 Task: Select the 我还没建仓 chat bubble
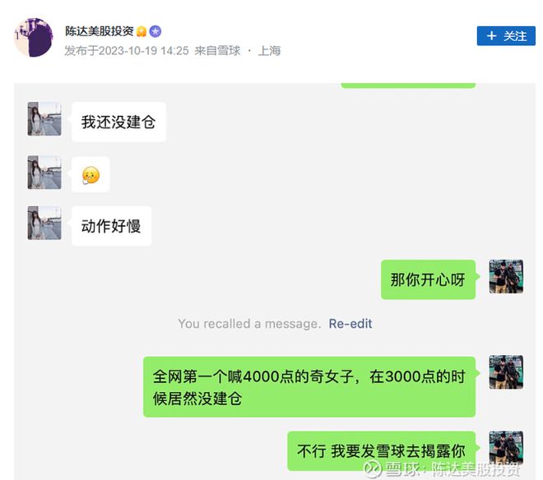coord(118,122)
